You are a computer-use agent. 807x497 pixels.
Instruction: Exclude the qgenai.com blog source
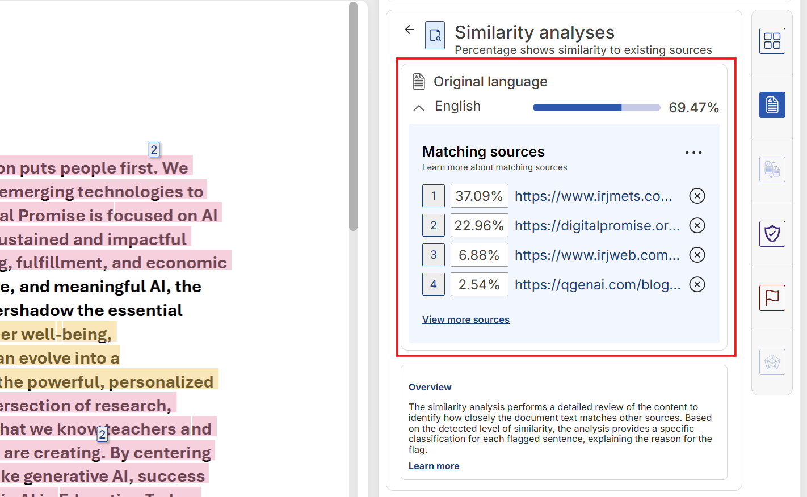pyautogui.click(x=697, y=284)
